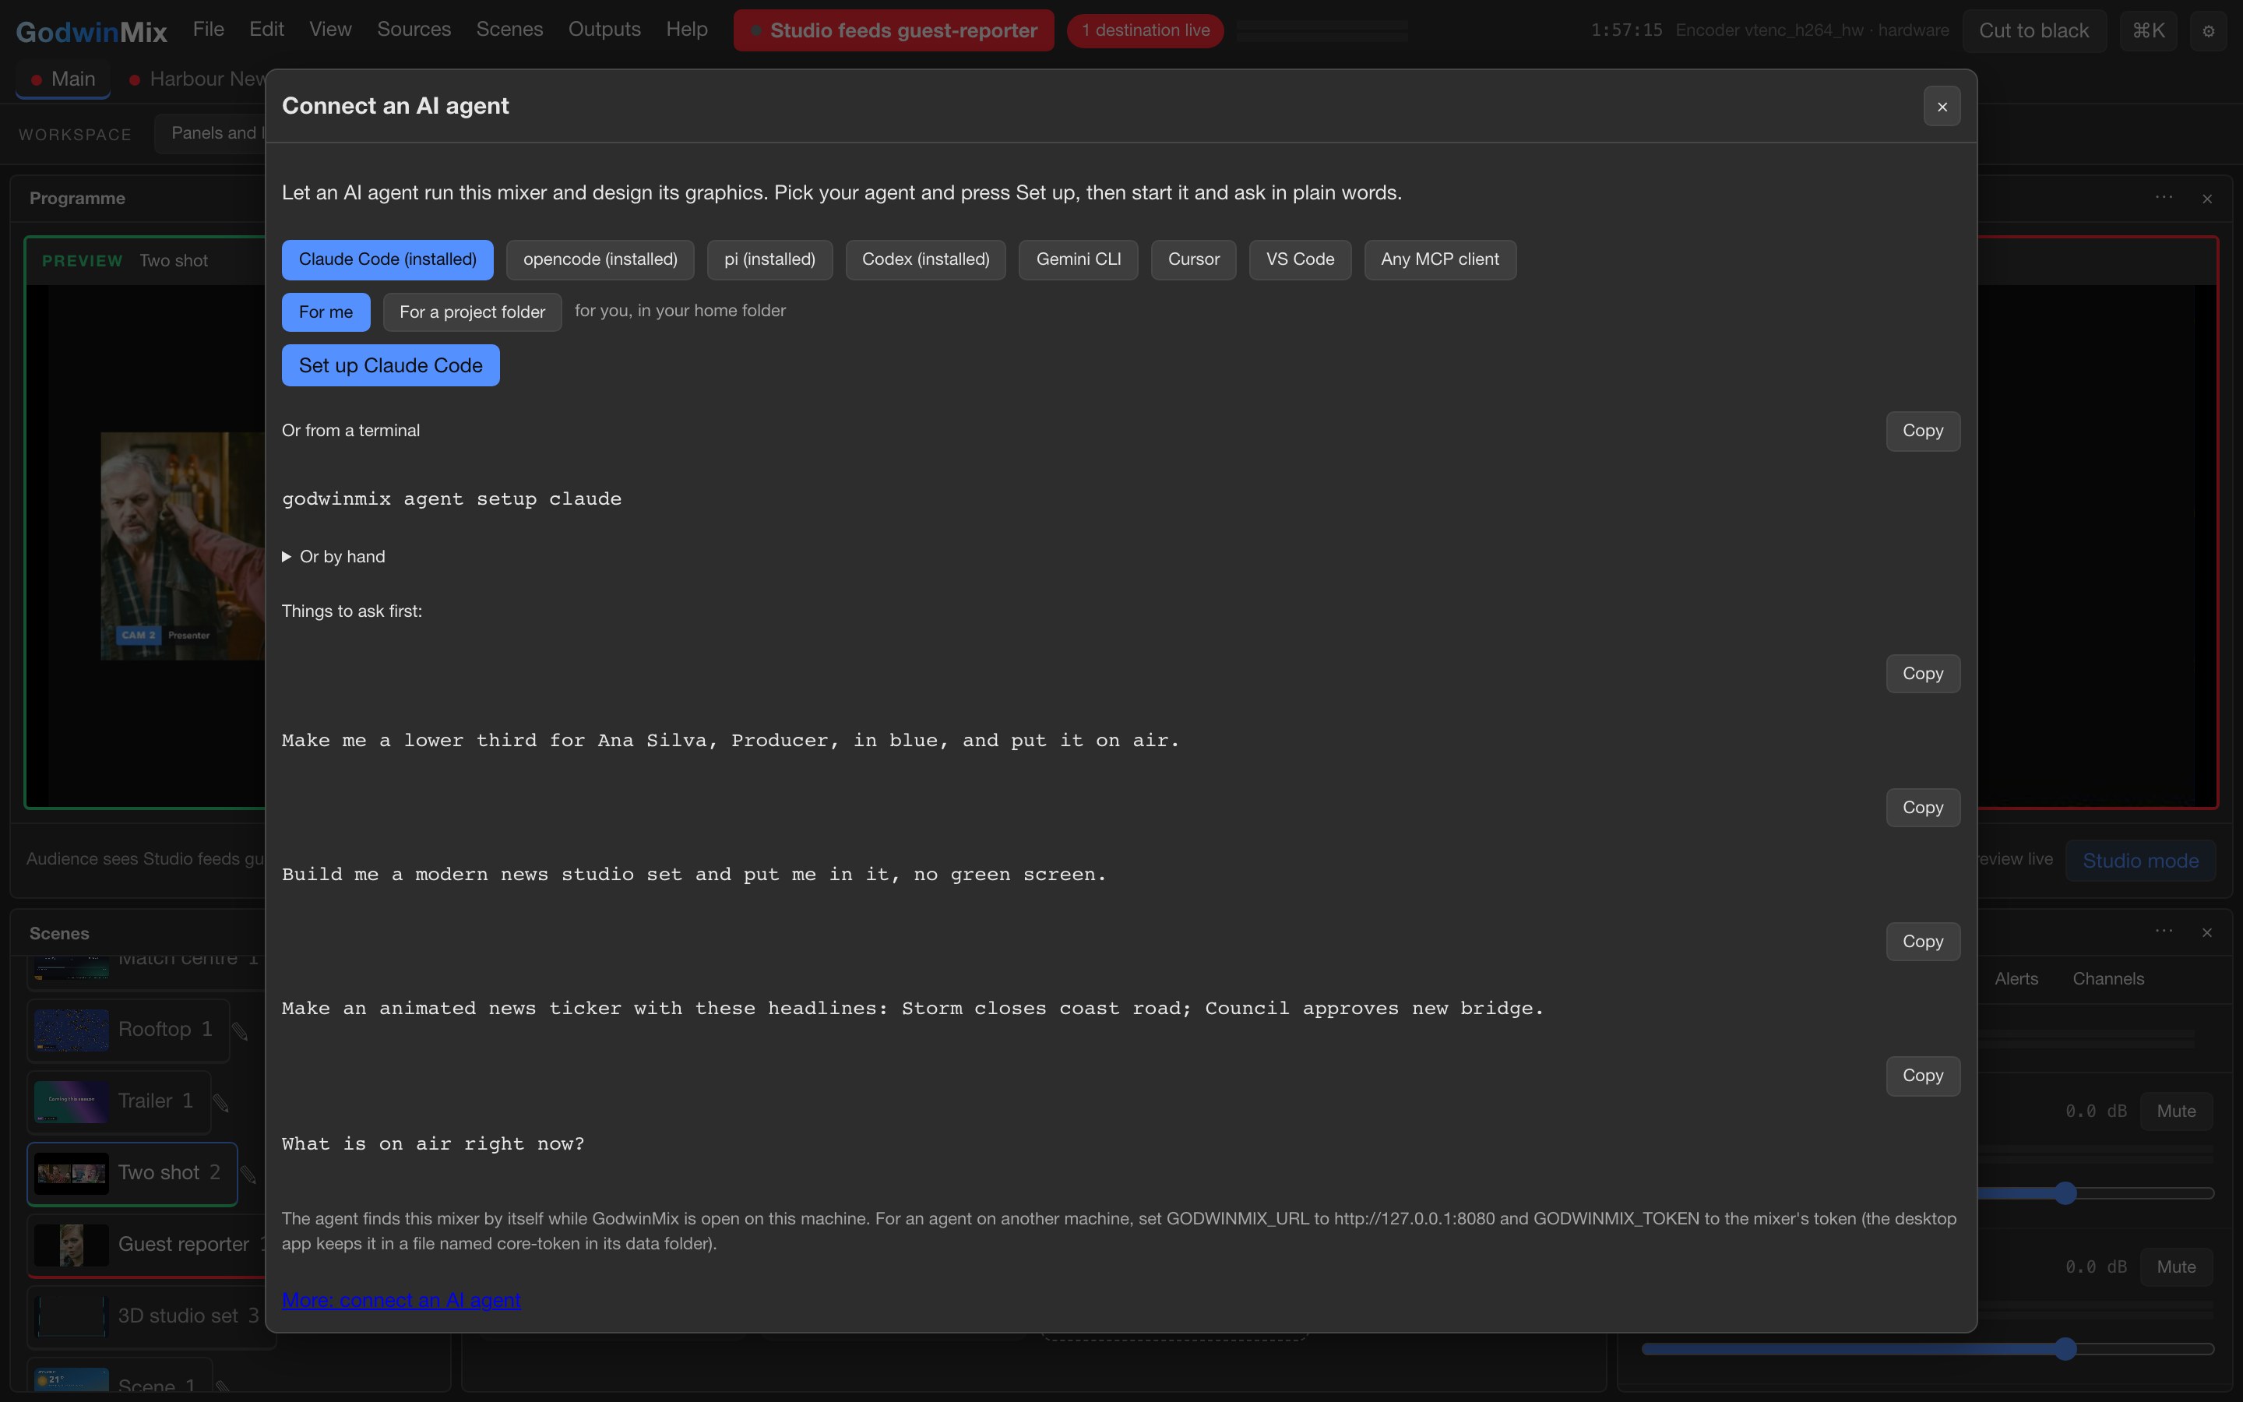2243x1402 pixels.
Task: Copy the Ana Silva lower third prompt
Action: (x=1922, y=674)
